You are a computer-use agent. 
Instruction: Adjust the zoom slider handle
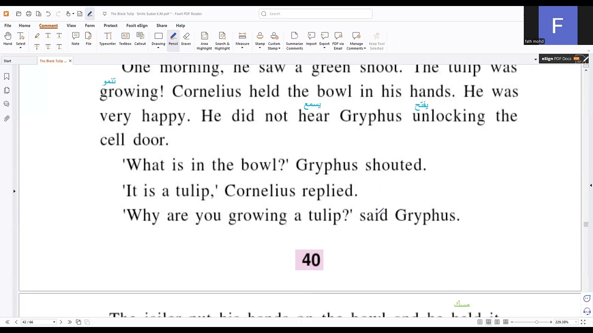[x=536, y=322]
